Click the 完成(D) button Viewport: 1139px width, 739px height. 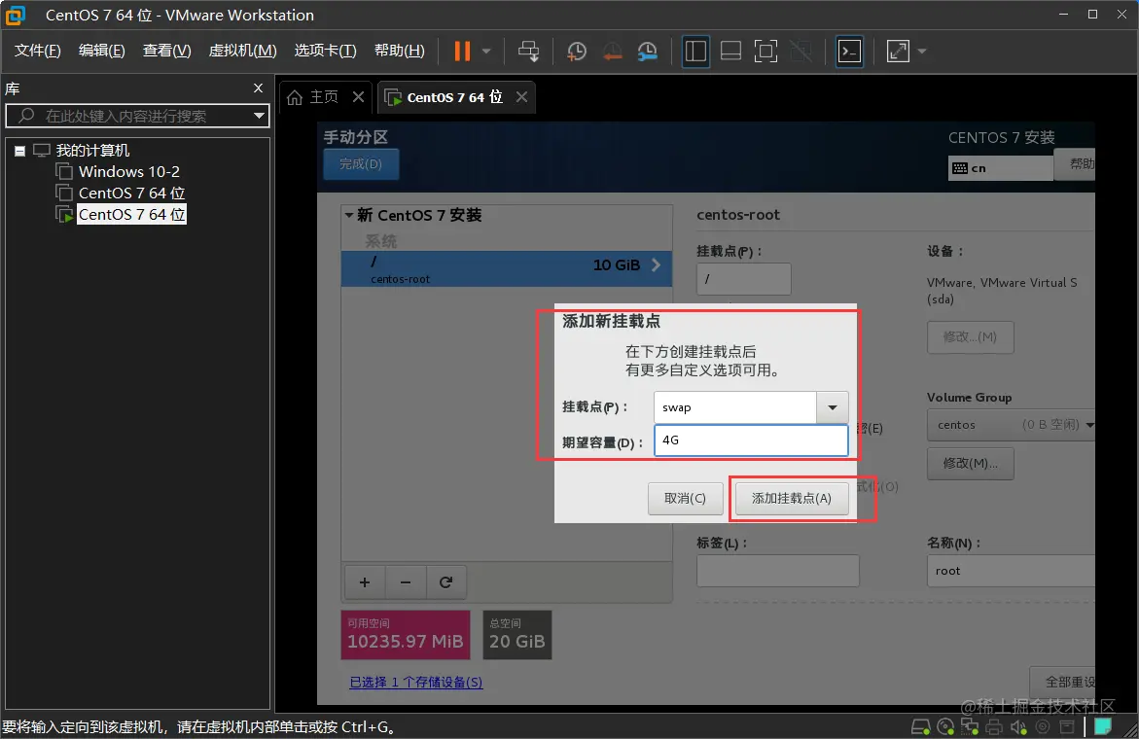tap(361, 164)
